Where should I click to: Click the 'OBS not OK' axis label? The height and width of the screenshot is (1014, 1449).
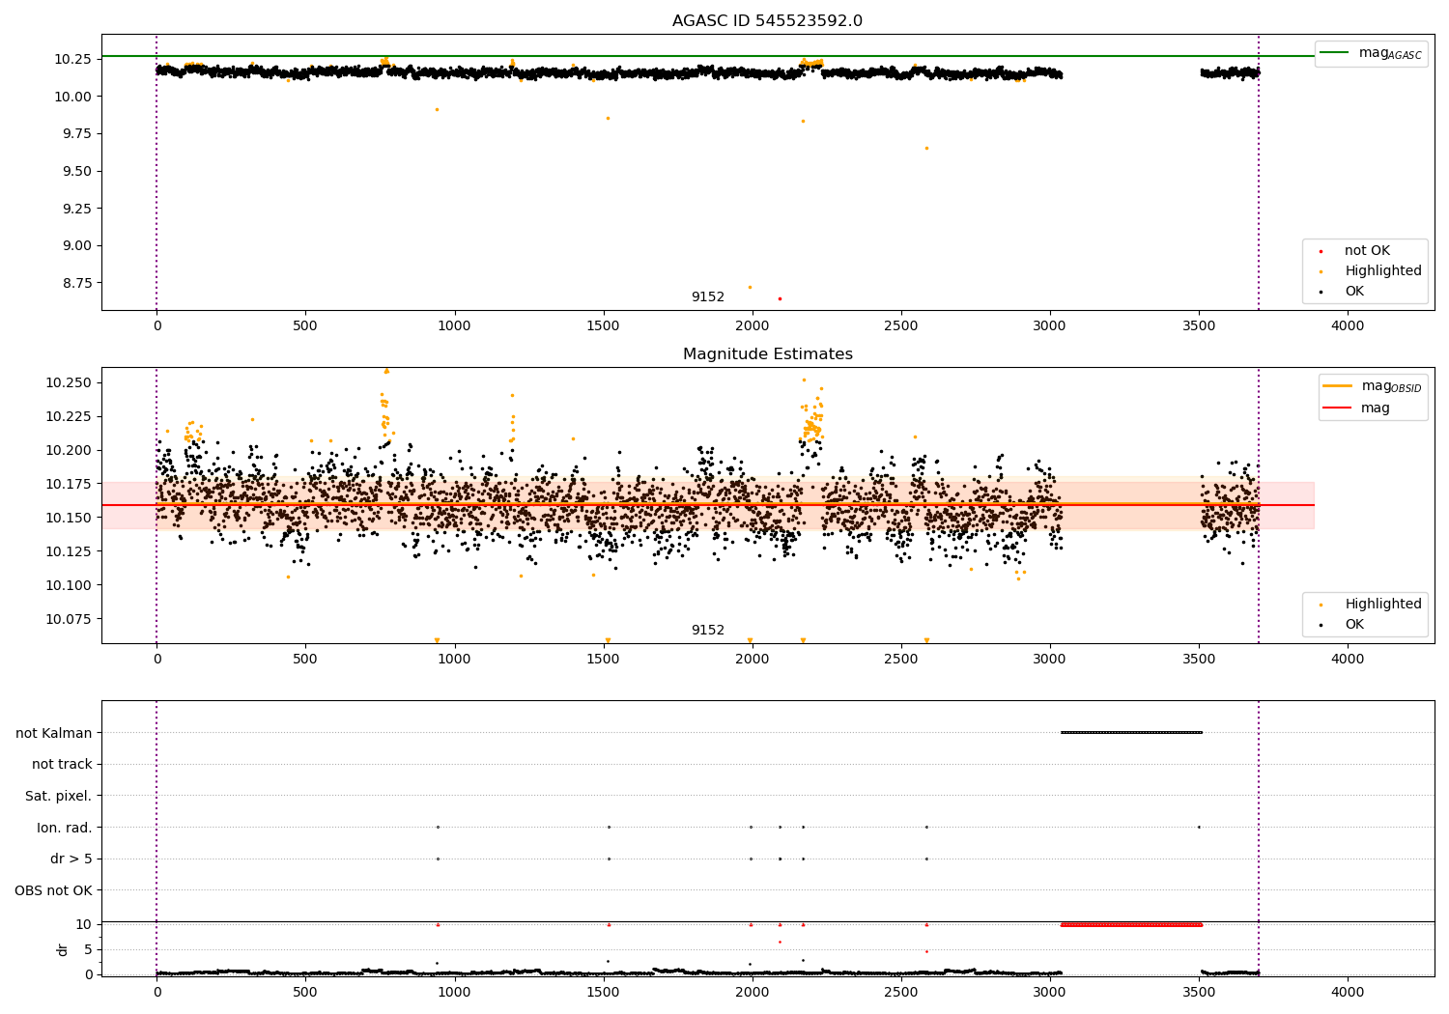click(53, 890)
